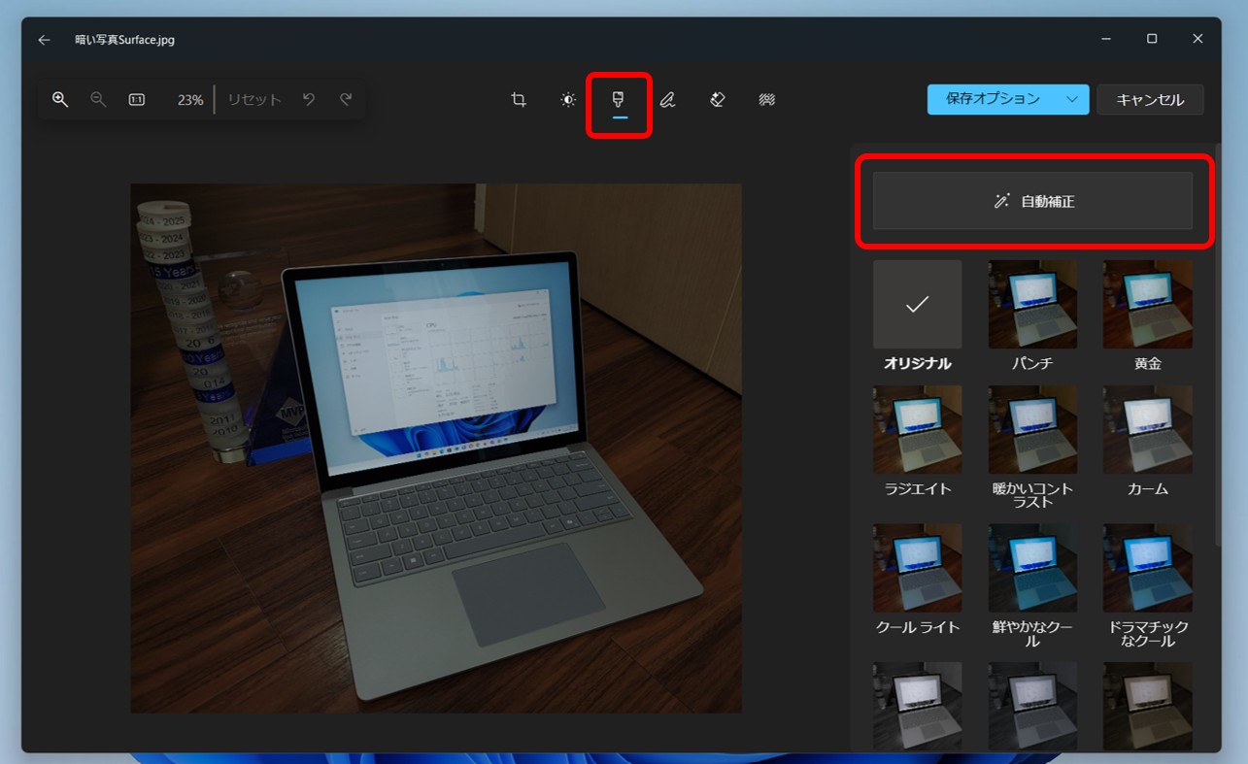Viewport: 1248px width, 764px height.
Task: Apply the ラジエイト filter
Action: pos(917,429)
